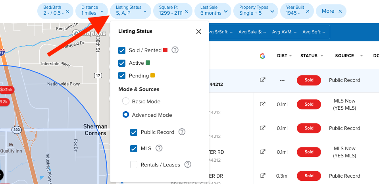Image resolution: width=379 pixels, height=184 pixels.
Task: Sort by the DIST column header
Action: tap(285, 56)
